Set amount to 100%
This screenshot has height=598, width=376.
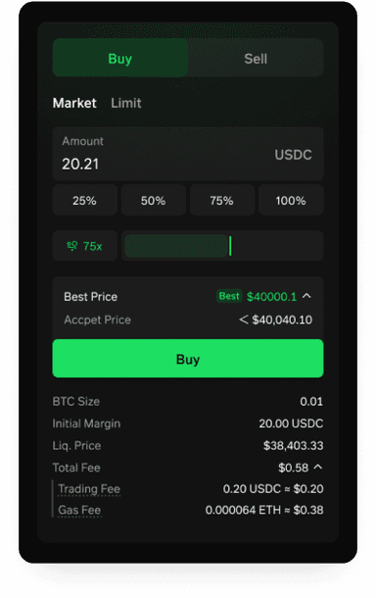click(291, 201)
